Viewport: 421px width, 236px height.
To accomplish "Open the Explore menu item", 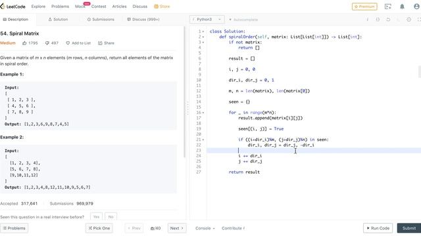I will click(x=38, y=7).
